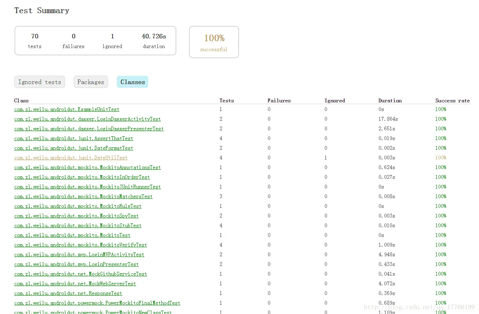Click the 0.027s duration value
The width and height of the screenshot is (479, 314).
tap(387, 177)
